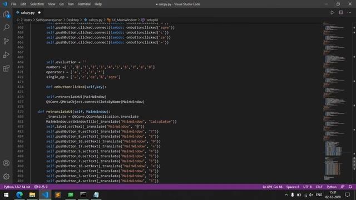Change line endings via CRLF item
The image size is (356, 200).
tap(319, 187)
